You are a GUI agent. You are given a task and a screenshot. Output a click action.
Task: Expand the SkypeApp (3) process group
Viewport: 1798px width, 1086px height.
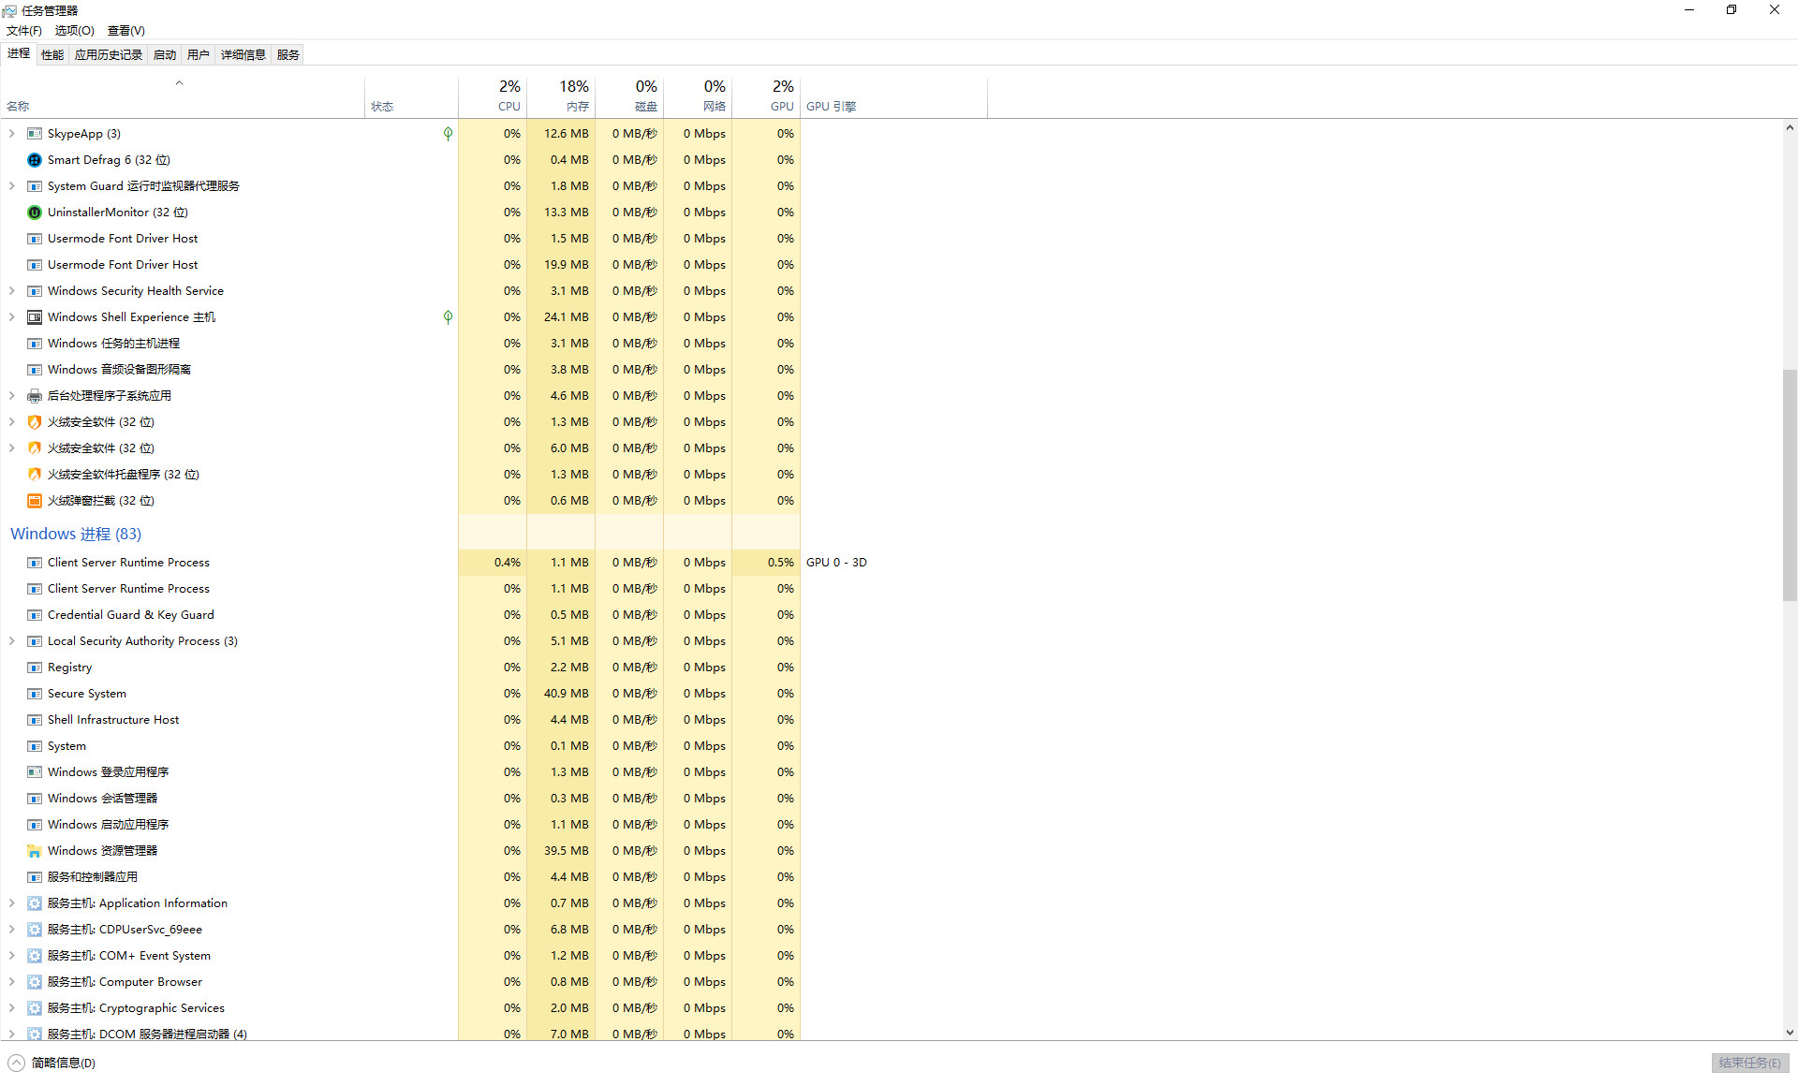coord(12,134)
